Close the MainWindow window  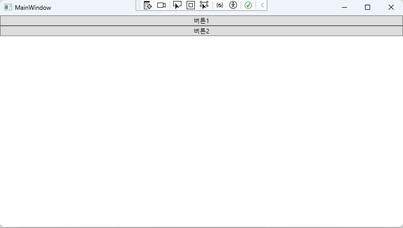tap(391, 7)
